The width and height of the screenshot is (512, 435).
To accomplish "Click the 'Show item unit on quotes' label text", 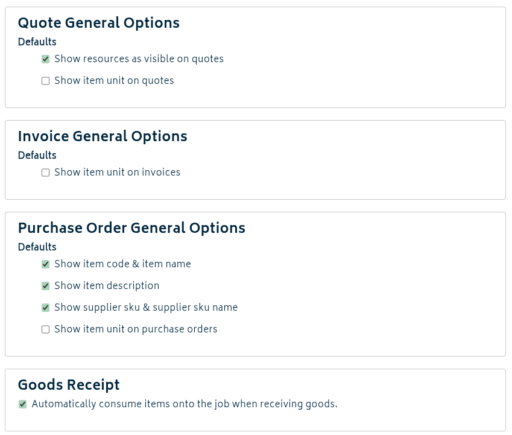I will (115, 81).
